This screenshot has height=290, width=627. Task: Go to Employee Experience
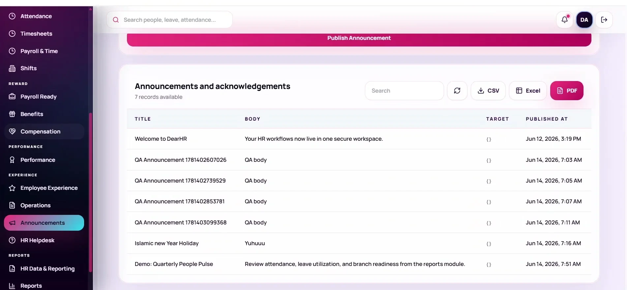tap(44, 188)
